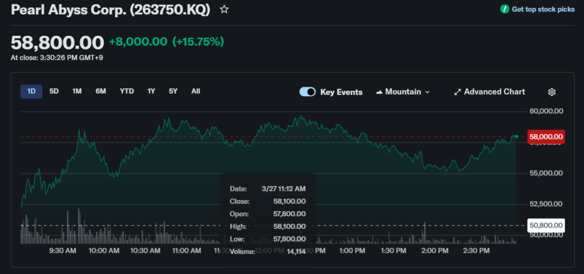
Task: Click the white 50,800.00 axis label
Action: (x=546, y=226)
